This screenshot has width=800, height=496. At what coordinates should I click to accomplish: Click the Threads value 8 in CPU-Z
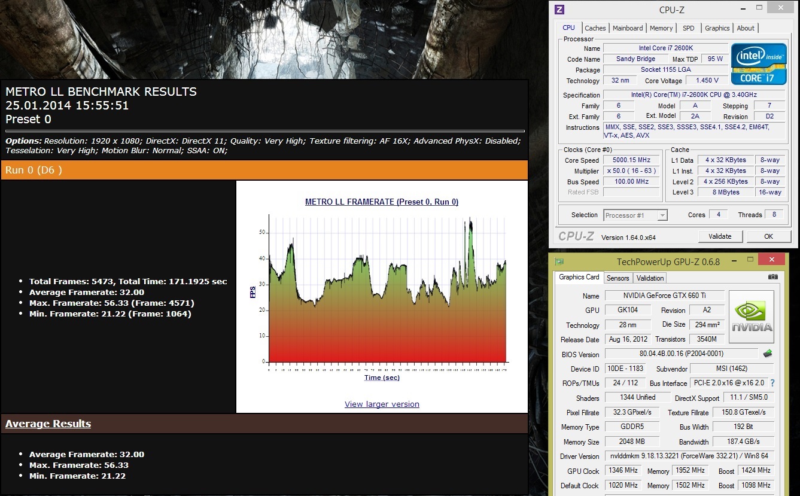coord(774,215)
